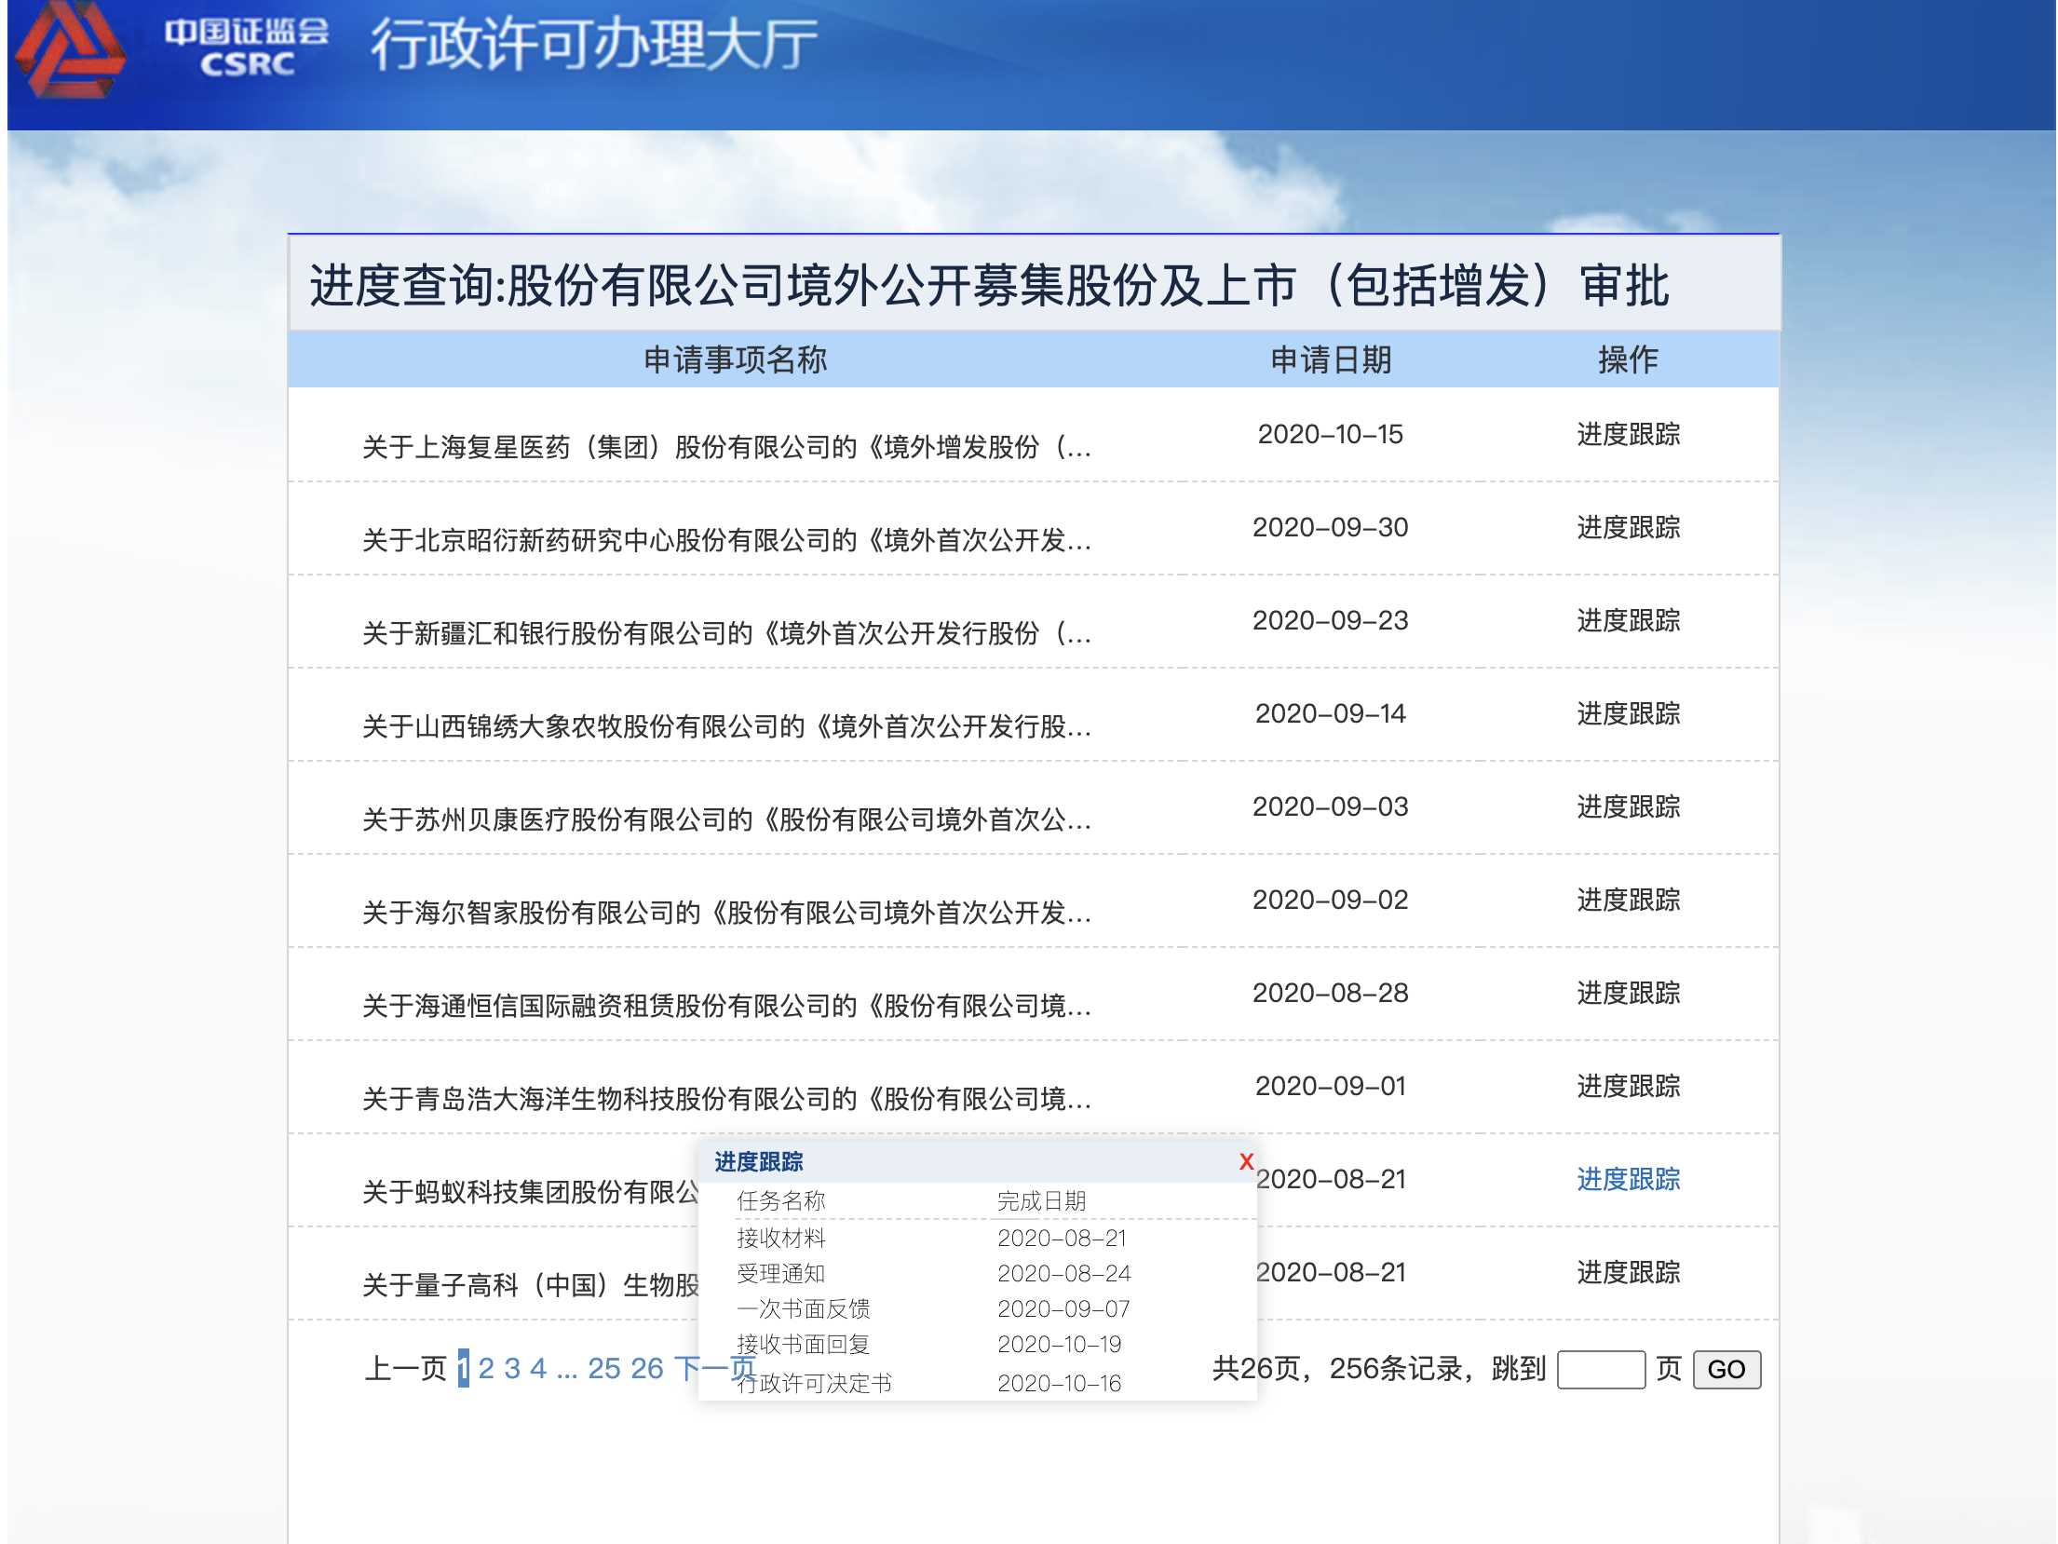Click the GO button
2058x1544 pixels.
click(x=1726, y=1369)
